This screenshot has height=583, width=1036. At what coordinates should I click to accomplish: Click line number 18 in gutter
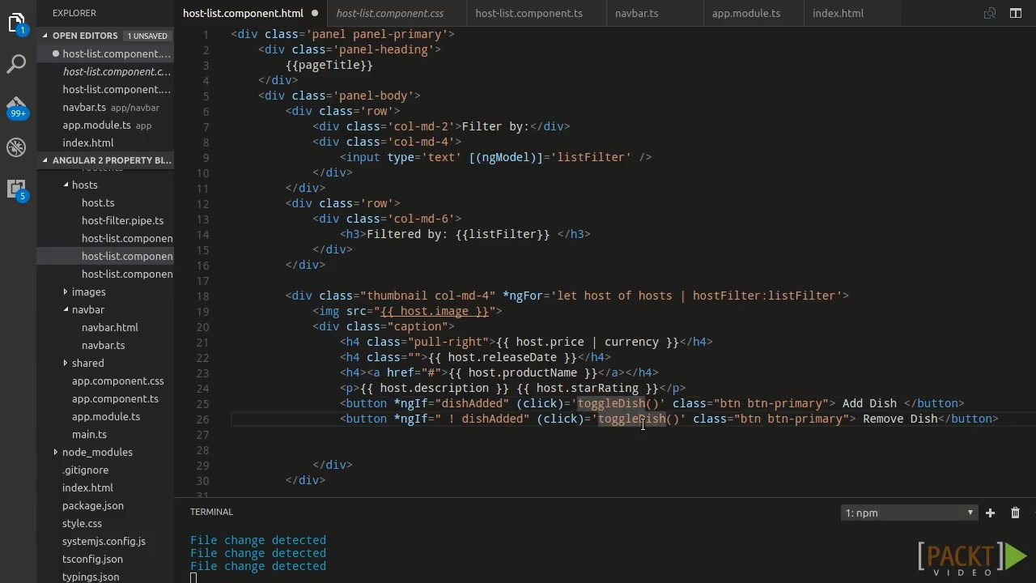pos(202,296)
